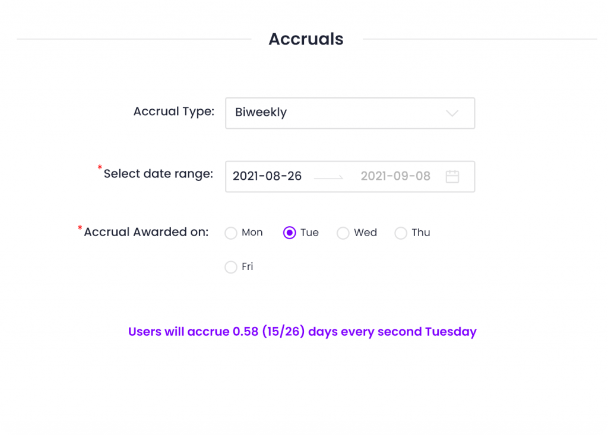Click the dropdown chevron on Accrual Type
The width and height of the screenshot is (608, 435).
tap(452, 113)
